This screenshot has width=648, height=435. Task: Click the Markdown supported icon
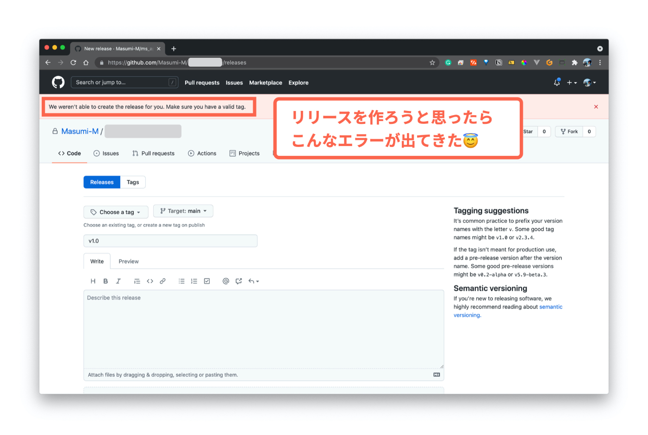(x=436, y=375)
